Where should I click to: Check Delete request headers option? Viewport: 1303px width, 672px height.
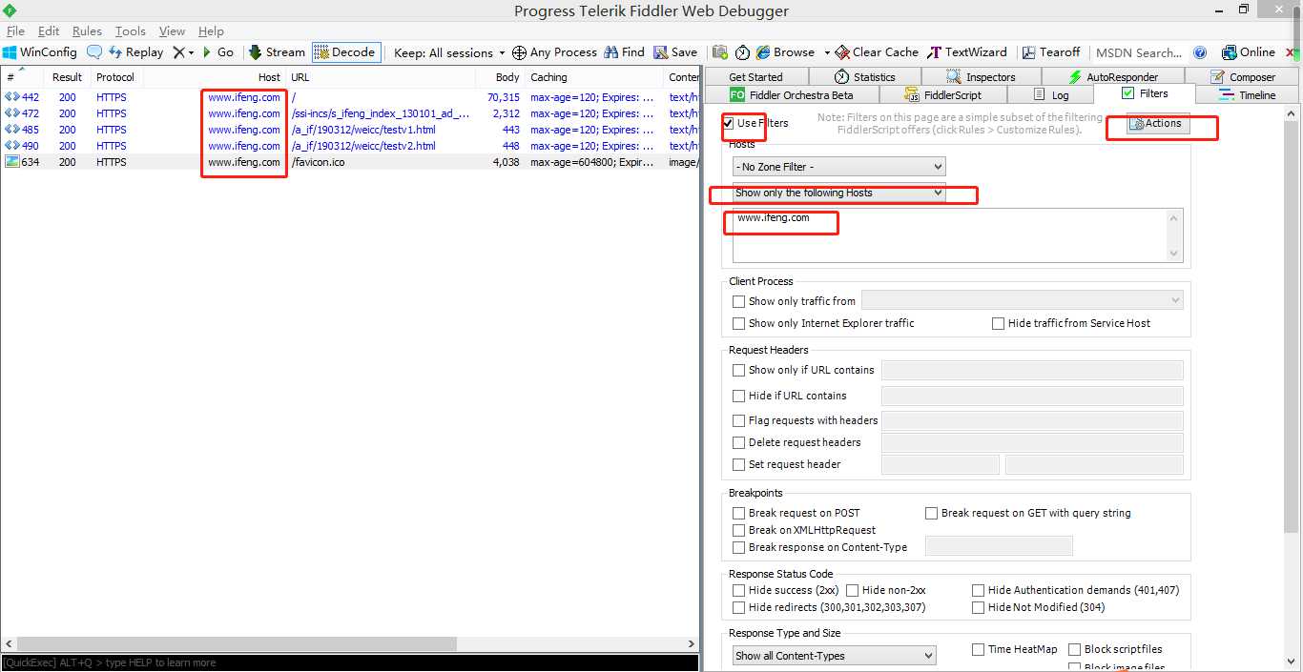(x=738, y=442)
